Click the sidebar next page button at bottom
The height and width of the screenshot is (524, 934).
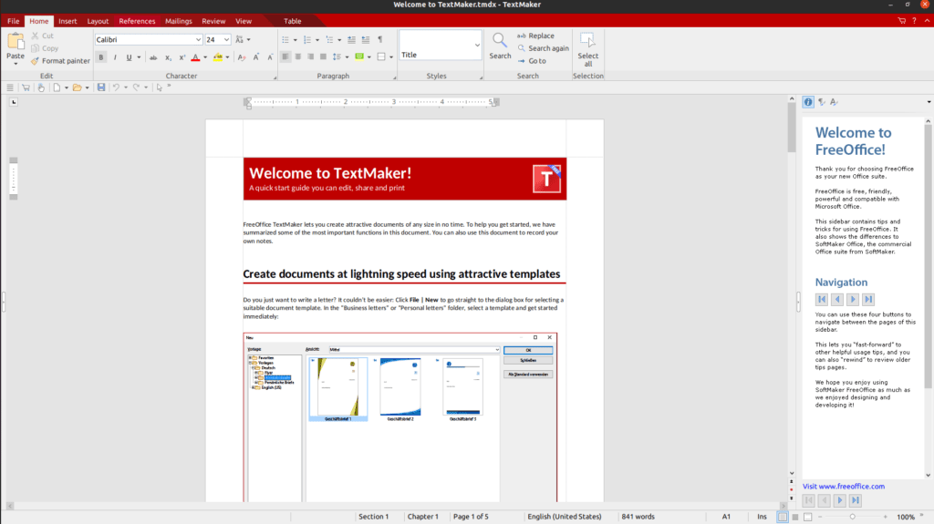point(840,501)
